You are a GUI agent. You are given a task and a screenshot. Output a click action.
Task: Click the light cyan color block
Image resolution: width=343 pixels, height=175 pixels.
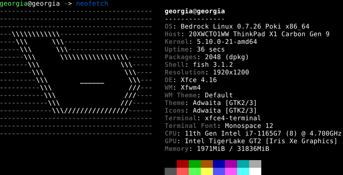tap(243, 171)
